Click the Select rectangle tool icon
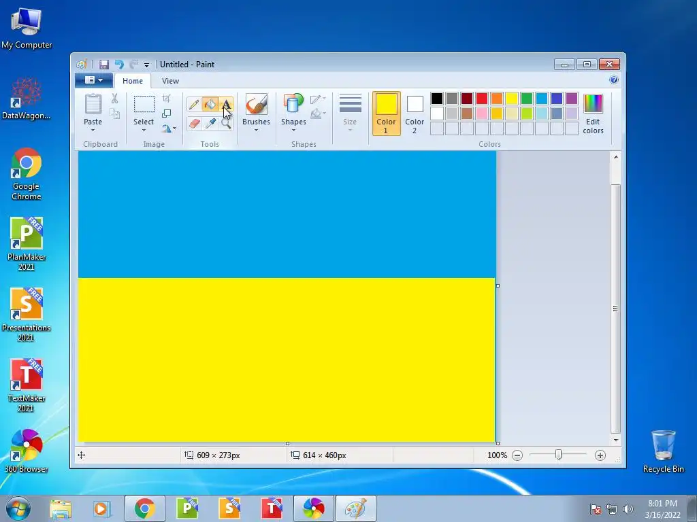The height and width of the screenshot is (522, 697). point(144,105)
